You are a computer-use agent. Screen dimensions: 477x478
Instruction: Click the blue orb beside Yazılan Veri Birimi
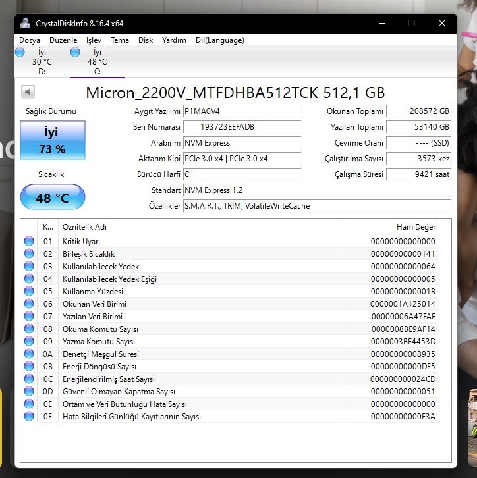(x=29, y=317)
